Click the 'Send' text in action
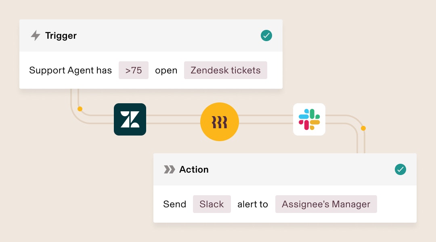The image size is (436, 242). (175, 204)
